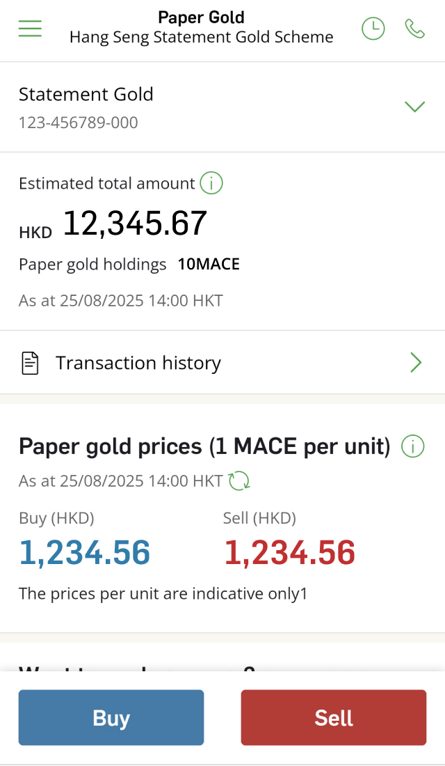
Task: Tap the 10MACE paper gold holdings
Action: 209,265
